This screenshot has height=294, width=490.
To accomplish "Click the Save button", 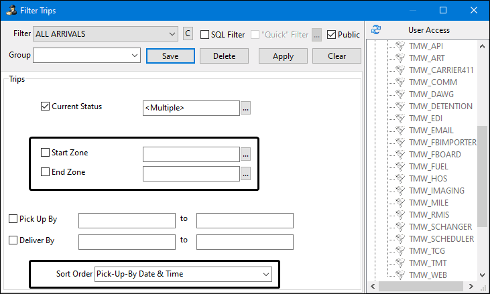I will [170, 56].
